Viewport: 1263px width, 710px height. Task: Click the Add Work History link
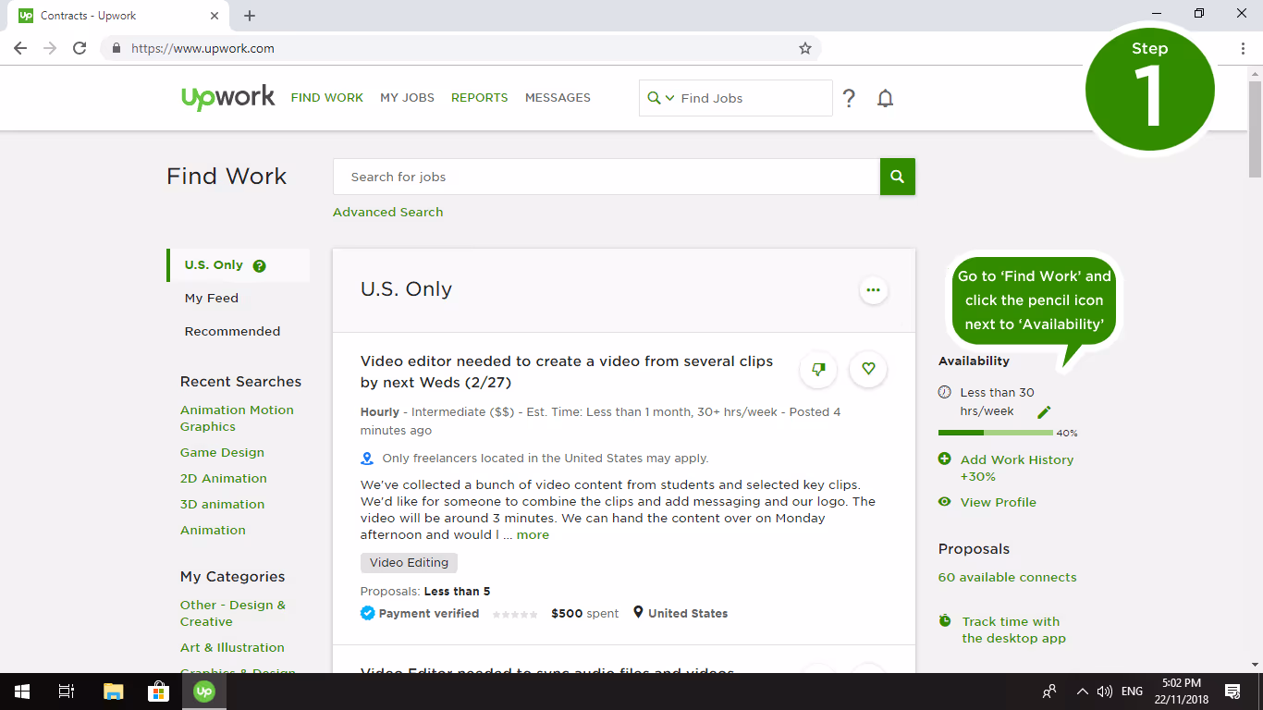[1017, 468]
